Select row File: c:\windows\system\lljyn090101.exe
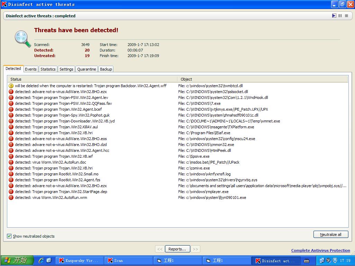The width and height of the screenshot is (355, 266). tap(178, 198)
